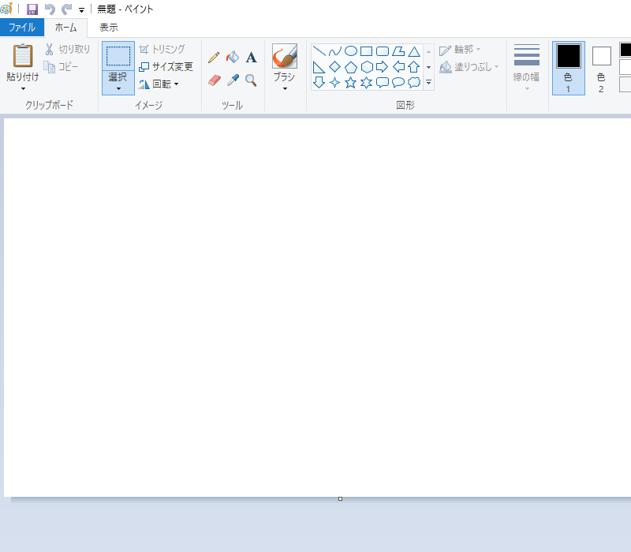Select the Fill with color bucket tool

coord(233,57)
